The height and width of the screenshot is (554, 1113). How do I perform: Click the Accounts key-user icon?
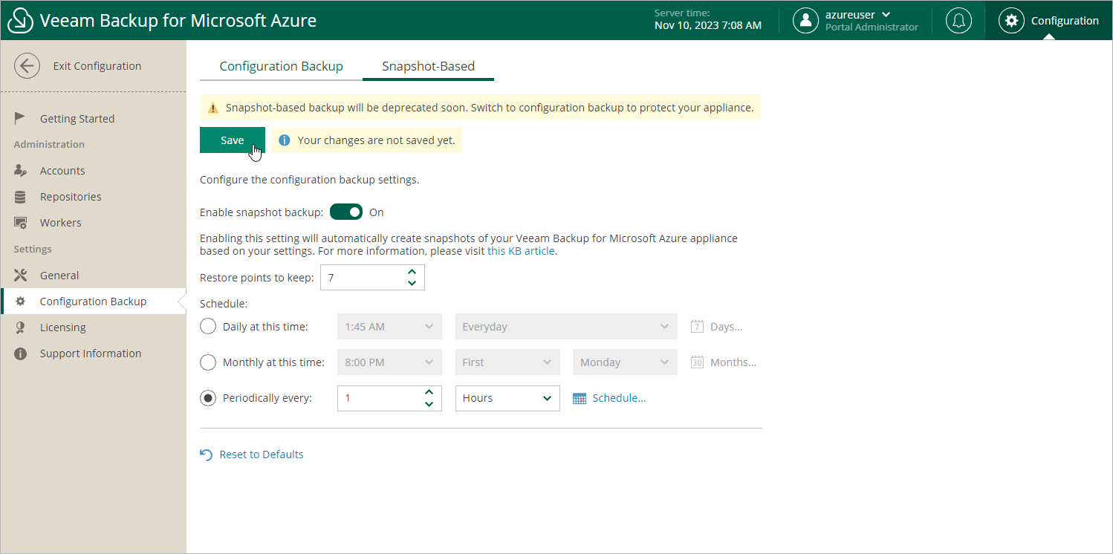pos(21,171)
